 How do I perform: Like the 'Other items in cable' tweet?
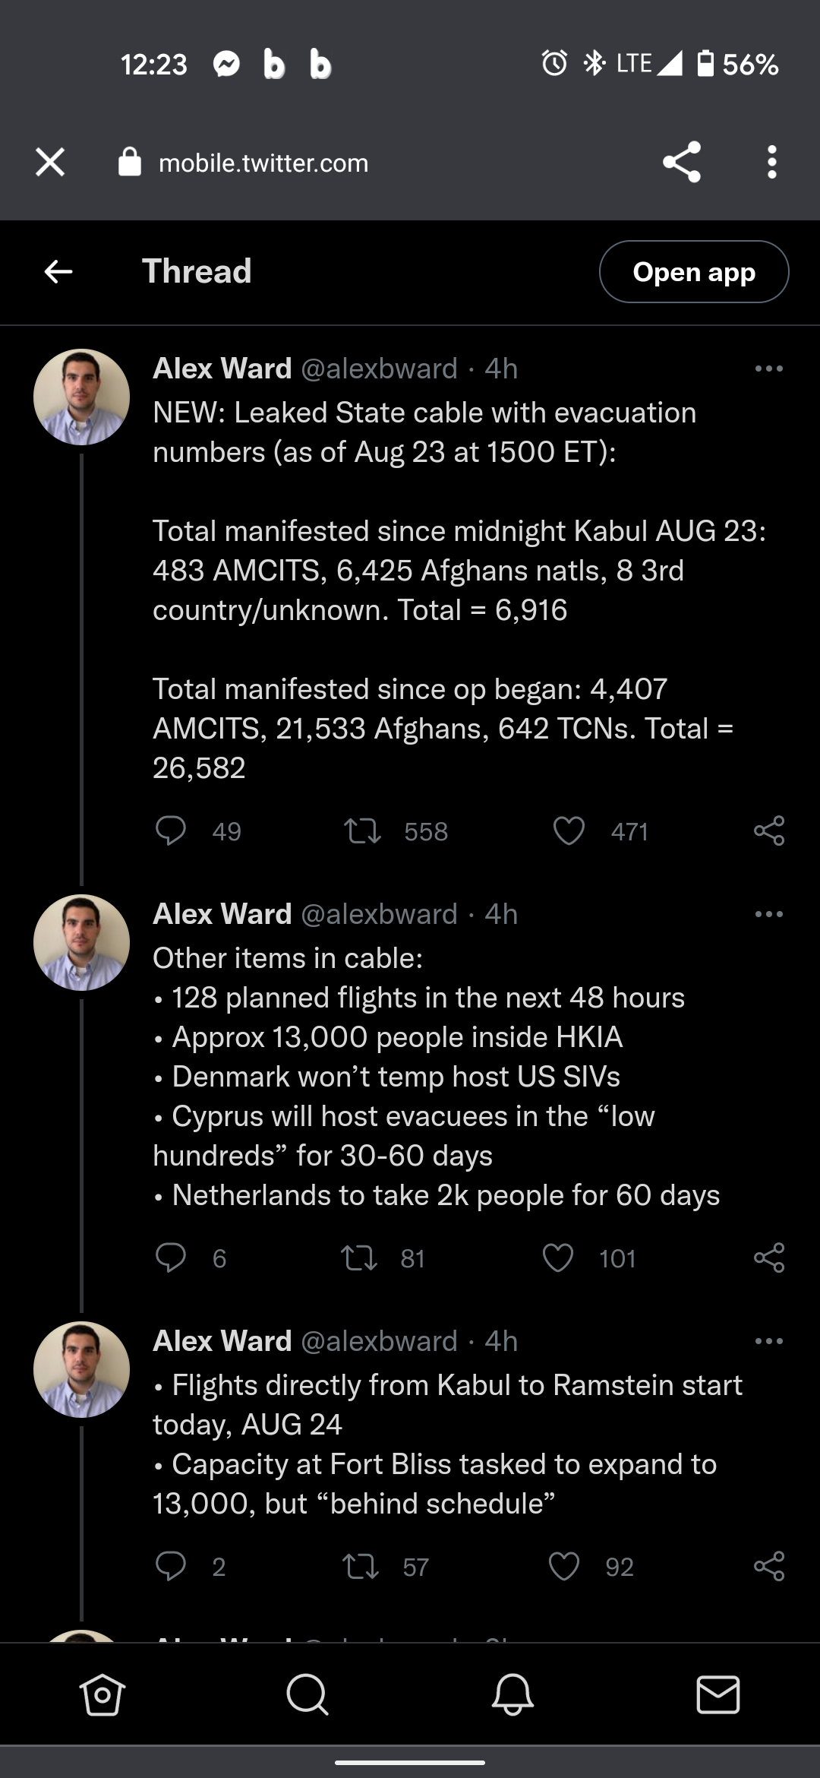558,1258
